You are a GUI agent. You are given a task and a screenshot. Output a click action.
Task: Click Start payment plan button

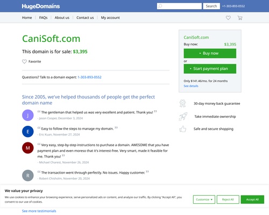point(210,69)
